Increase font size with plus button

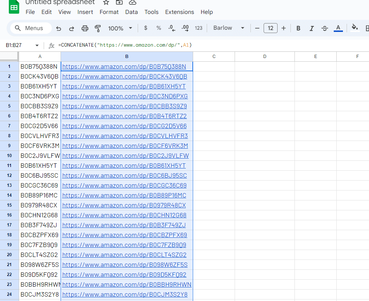[283, 28]
